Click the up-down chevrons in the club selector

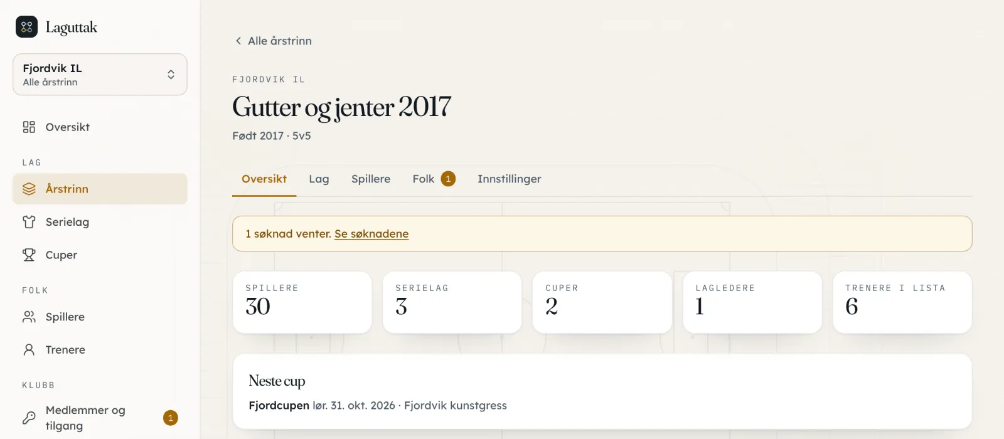171,75
